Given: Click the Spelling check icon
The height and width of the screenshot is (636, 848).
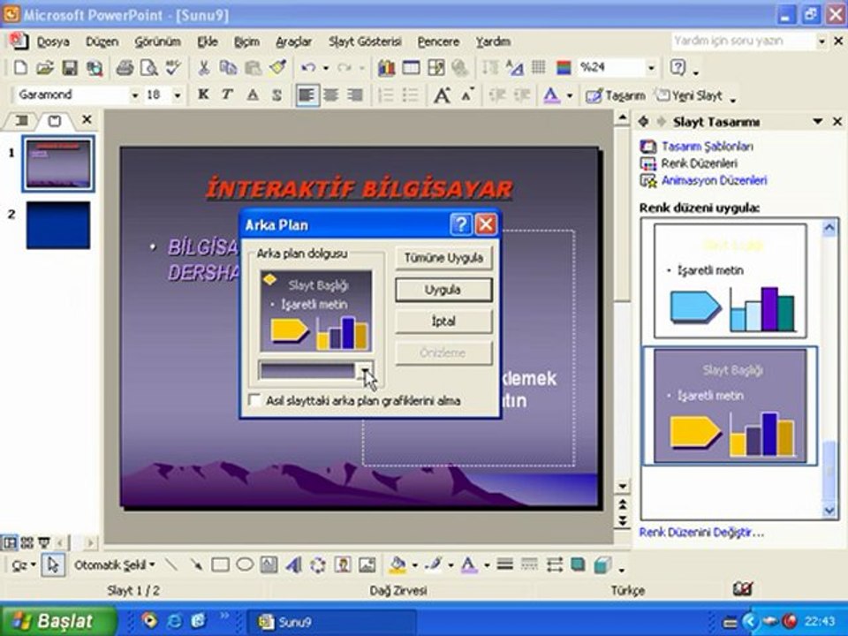Looking at the screenshot, I should [173, 68].
